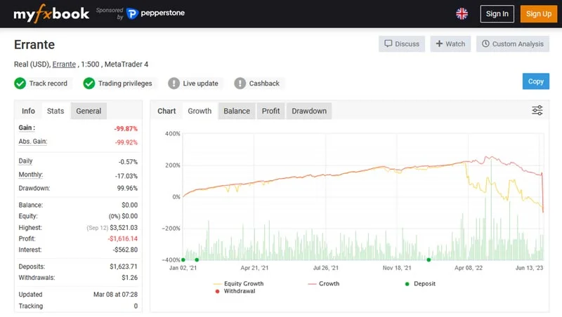The image size is (562, 317).
Task: Follow the Errante broker link
Action: pyautogui.click(x=64, y=65)
